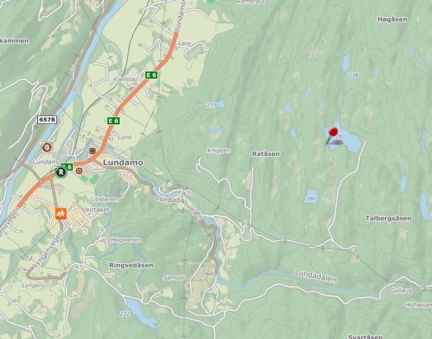This screenshot has height=339, width=432.
Task: Click the green R circle icon
Action: tap(61, 172)
